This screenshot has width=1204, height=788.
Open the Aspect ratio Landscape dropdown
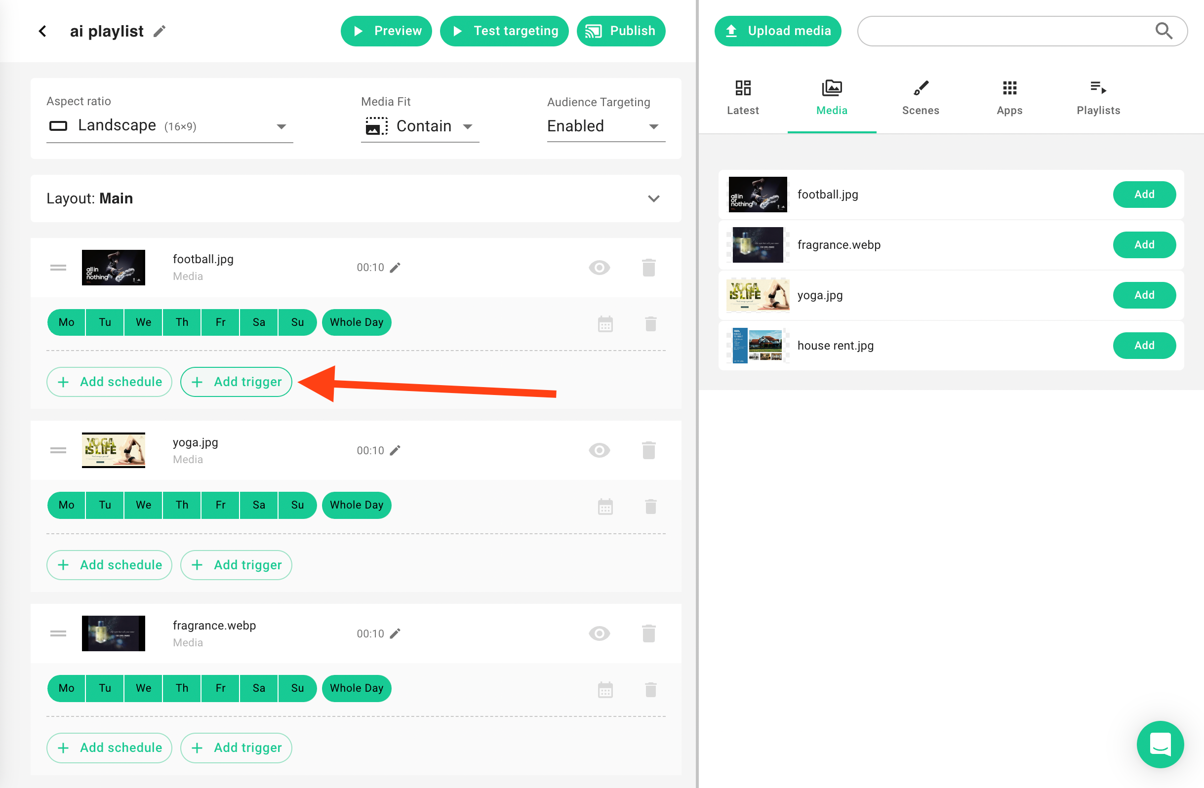(169, 126)
